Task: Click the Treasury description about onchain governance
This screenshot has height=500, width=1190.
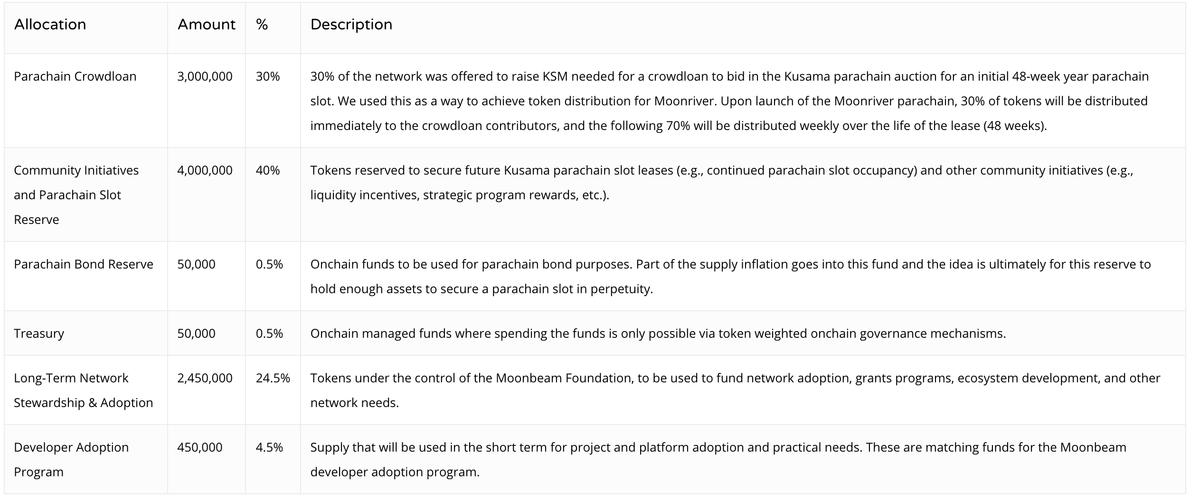Action: tap(658, 333)
